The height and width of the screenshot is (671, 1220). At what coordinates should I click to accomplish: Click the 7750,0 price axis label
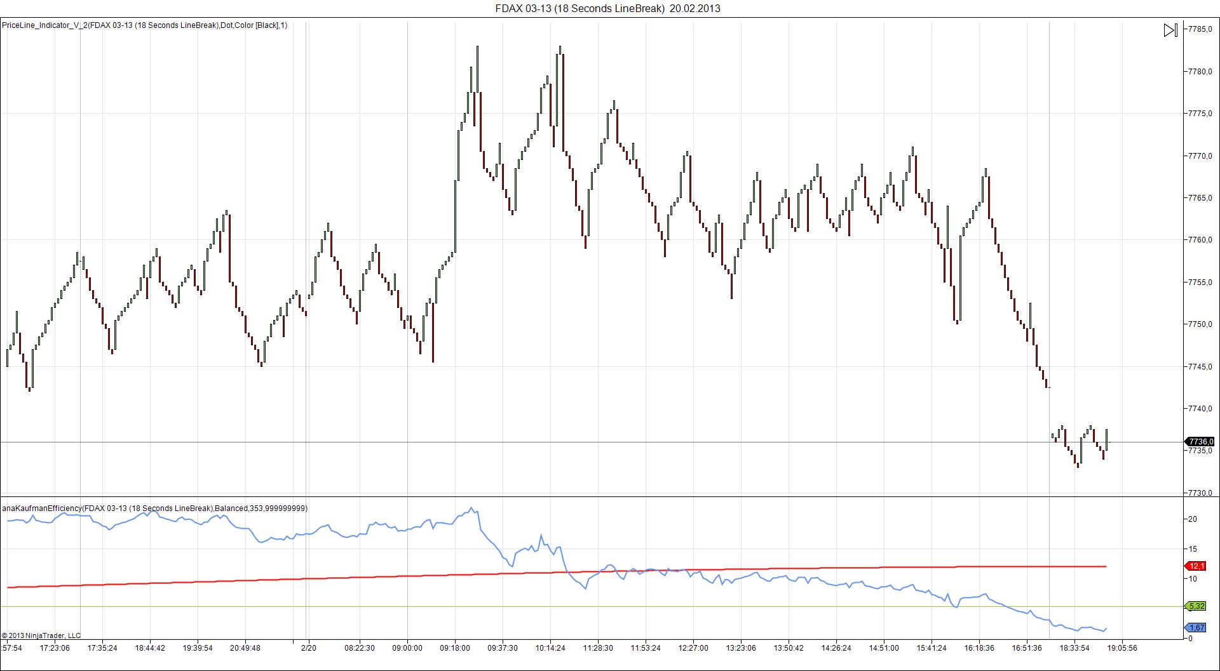click(x=1201, y=324)
